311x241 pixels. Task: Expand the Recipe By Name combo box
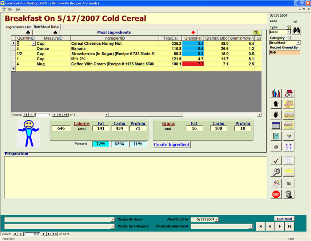click(112, 220)
